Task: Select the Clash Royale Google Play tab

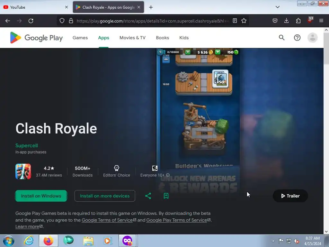Action: pos(108,7)
